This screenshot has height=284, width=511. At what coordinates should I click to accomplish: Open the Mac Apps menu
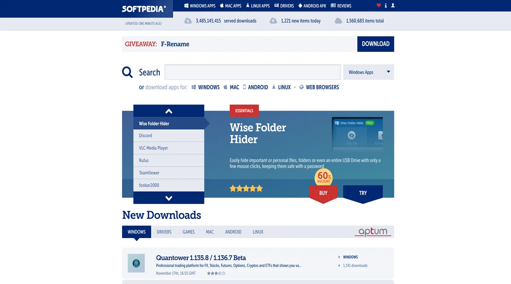[231, 6]
